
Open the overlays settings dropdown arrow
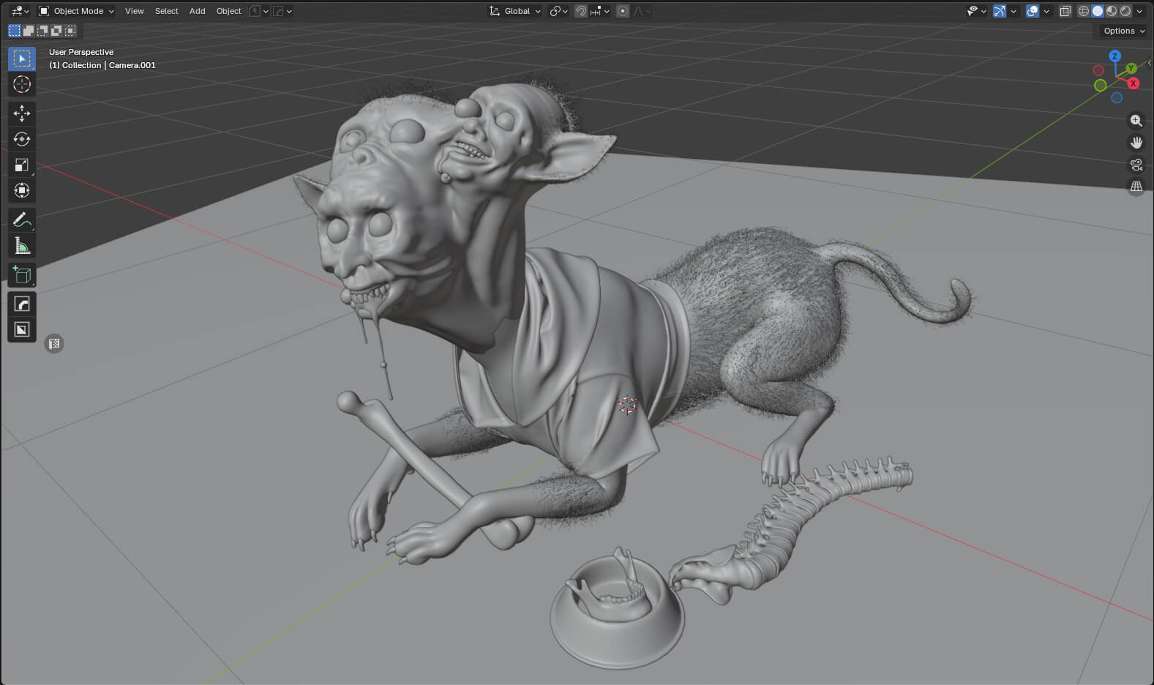pyautogui.click(x=1046, y=11)
